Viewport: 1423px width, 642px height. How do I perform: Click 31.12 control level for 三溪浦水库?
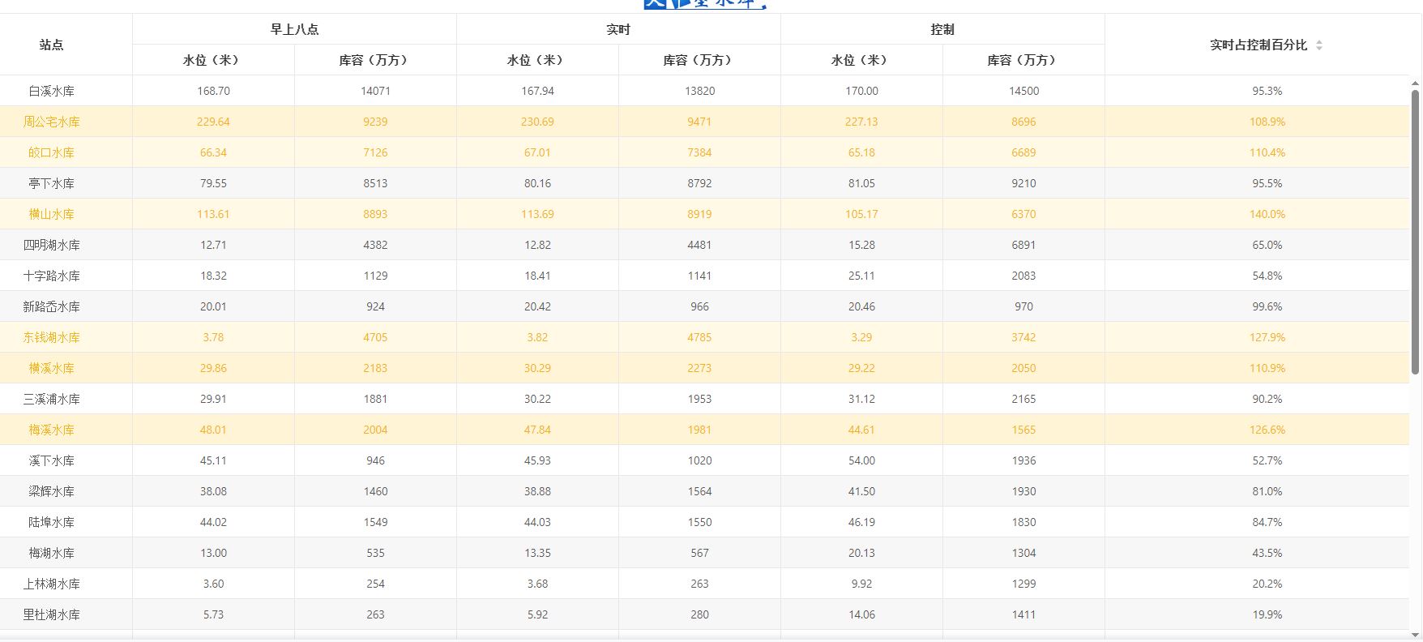point(861,399)
